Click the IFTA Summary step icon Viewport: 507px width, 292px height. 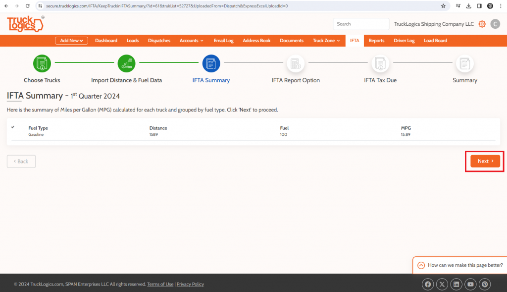[x=211, y=63]
